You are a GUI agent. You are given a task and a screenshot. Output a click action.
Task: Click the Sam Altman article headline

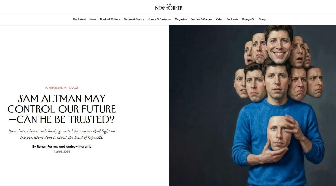tap(62, 109)
